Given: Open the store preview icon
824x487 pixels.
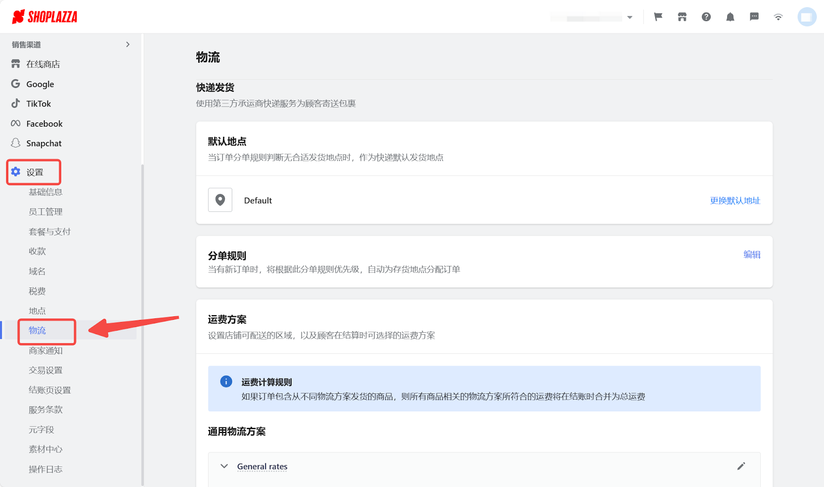Looking at the screenshot, I should [682, 16].
